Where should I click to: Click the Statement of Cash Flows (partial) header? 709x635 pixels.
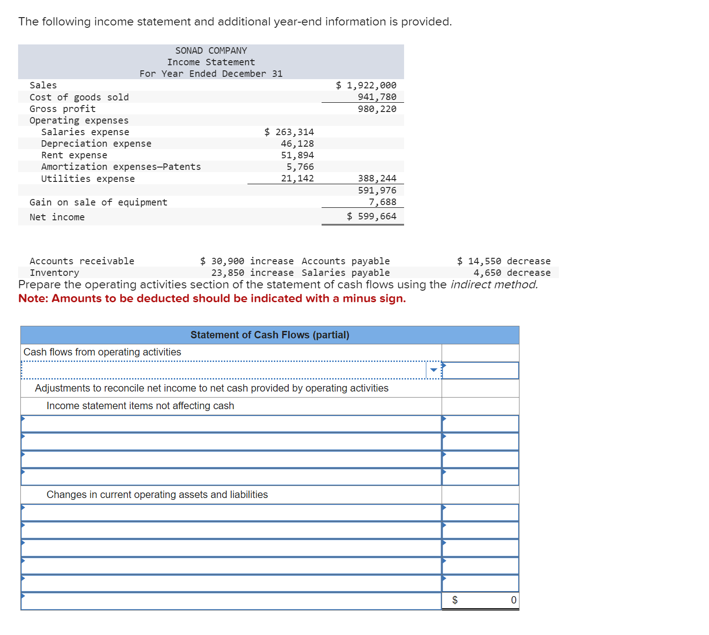[270, 335]
